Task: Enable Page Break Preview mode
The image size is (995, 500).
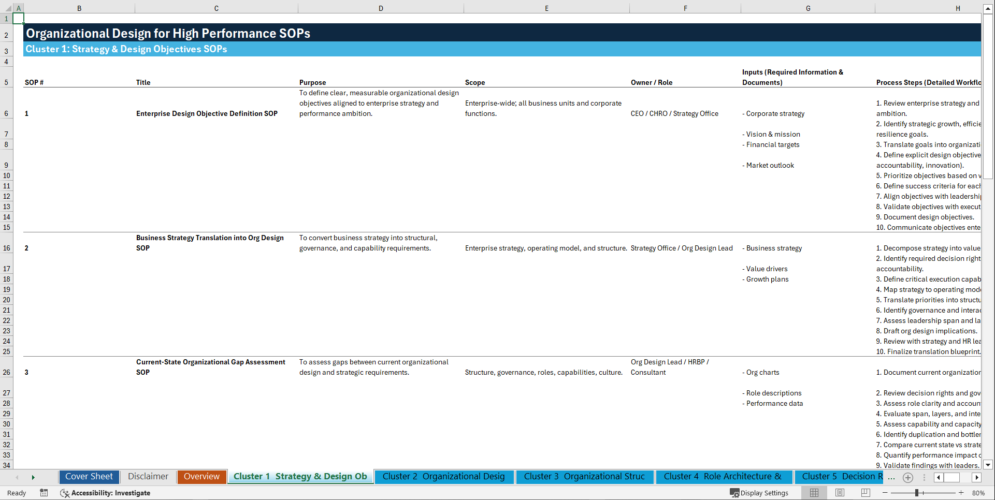Action: (865, 493)
